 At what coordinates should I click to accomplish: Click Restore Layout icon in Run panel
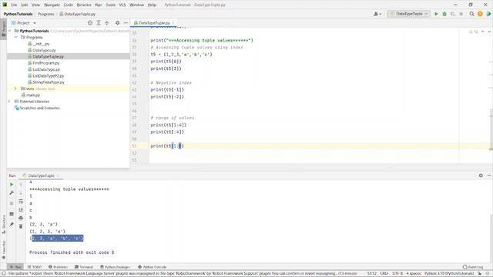click(12, 214)
